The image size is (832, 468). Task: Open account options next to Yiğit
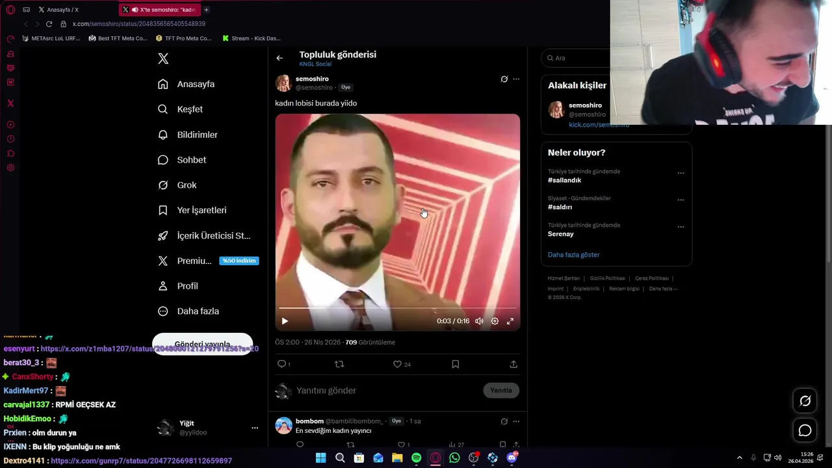[255, 428]
